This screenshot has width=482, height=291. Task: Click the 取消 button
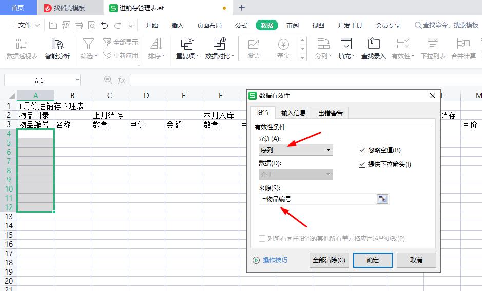tap(416, 260)
